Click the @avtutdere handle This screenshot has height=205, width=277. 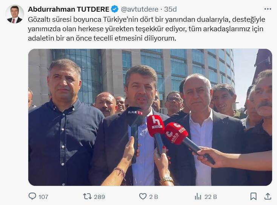pos(140,9)
